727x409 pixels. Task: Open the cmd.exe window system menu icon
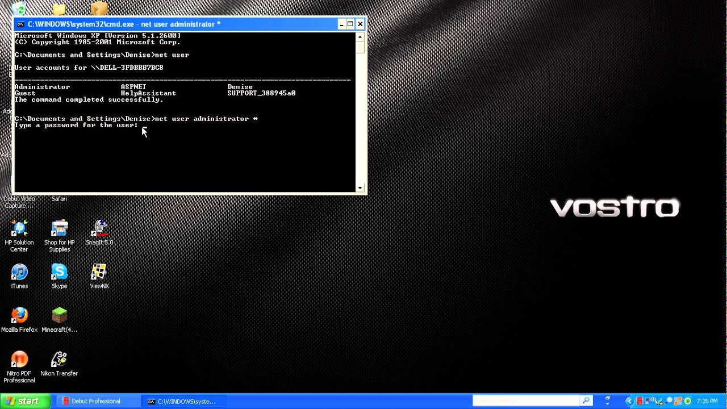pyautogui.click(x=20, y=24)
